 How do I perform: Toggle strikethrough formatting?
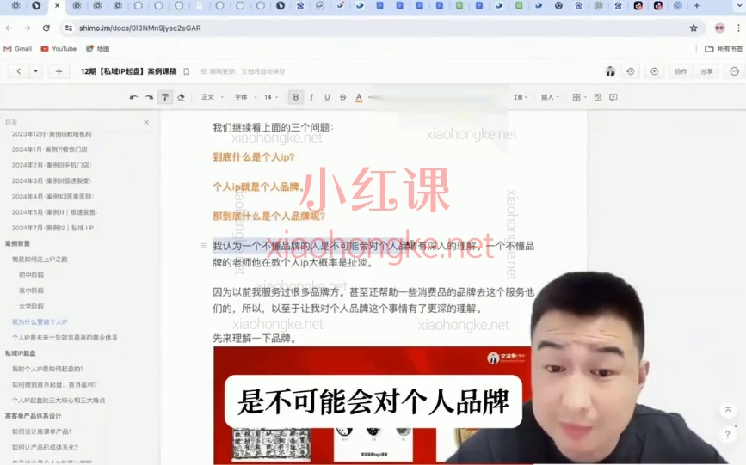click(x=343, y=97)
